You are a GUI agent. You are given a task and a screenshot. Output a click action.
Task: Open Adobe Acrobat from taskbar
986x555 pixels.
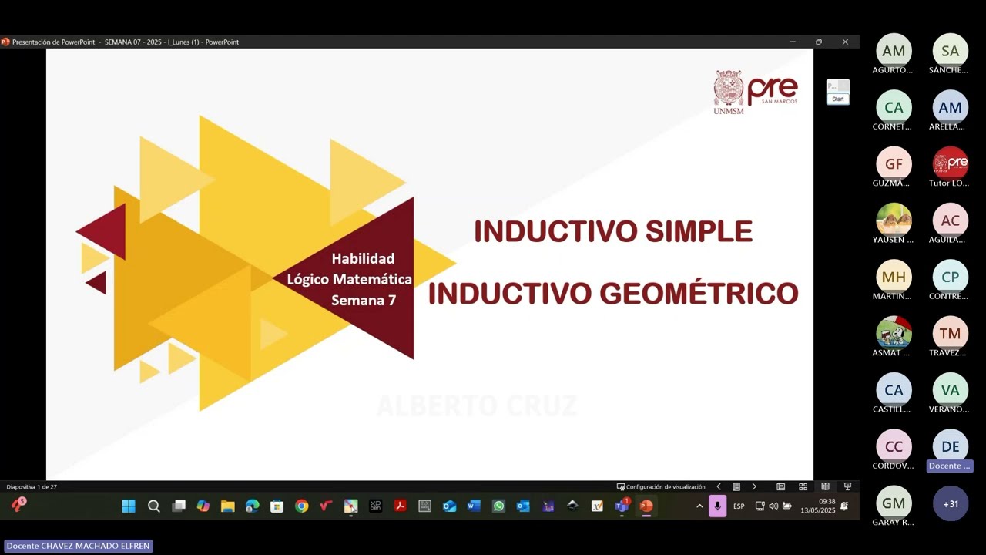pyautogui.click(x=401, y=506)
